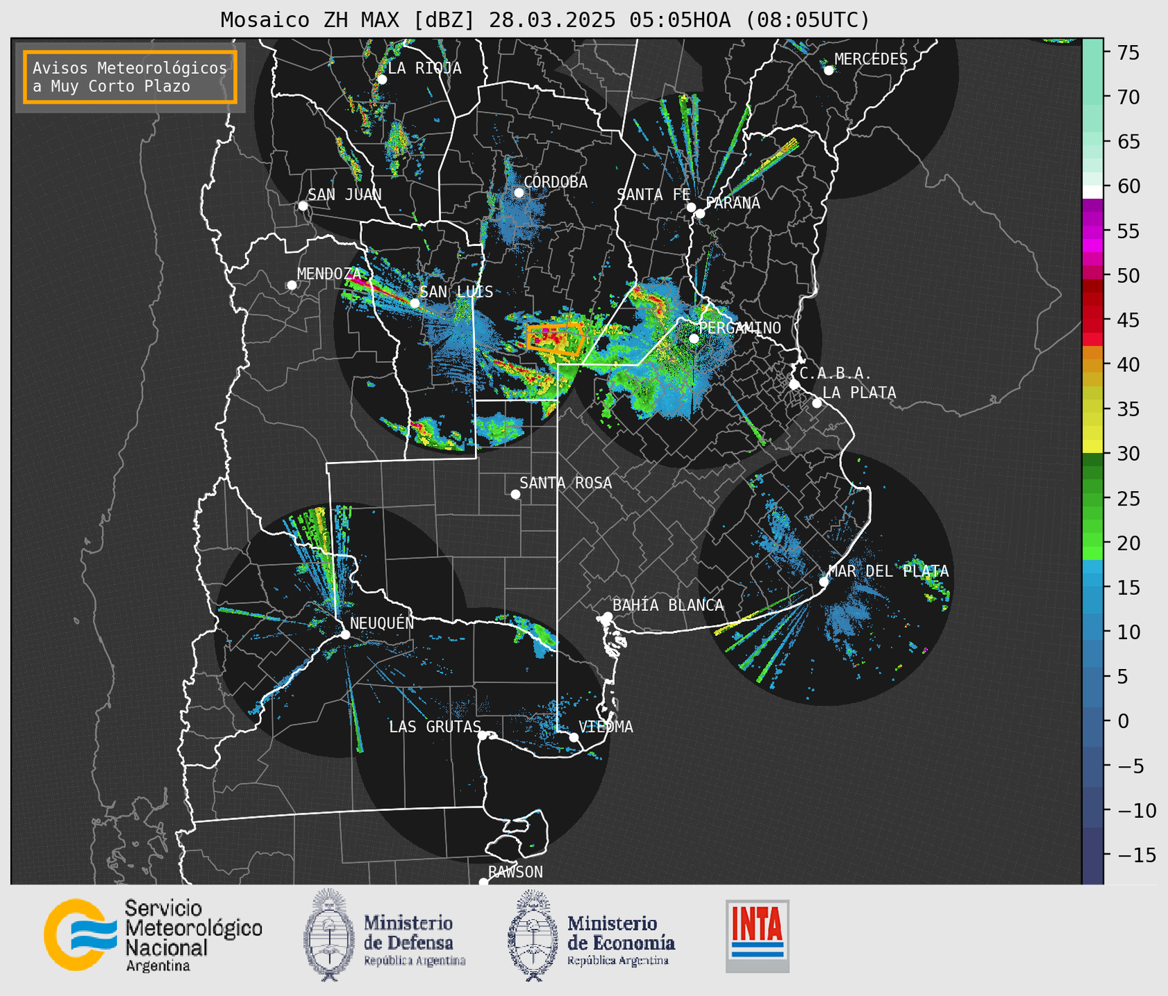This screenshot has height=996, width=1168.
Task: Click the Servicio Meteorológico Nacional logo
Action: tap(153, 935)
